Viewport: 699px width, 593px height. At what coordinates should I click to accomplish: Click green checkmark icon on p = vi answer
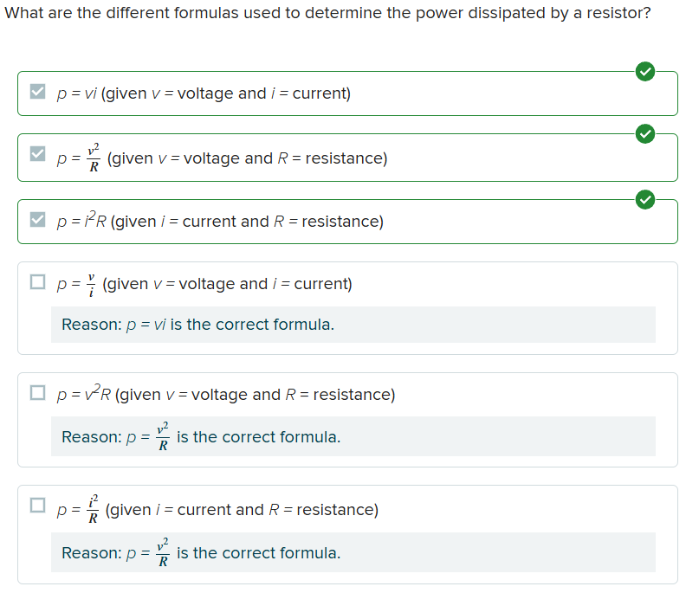tap(644, 71)
